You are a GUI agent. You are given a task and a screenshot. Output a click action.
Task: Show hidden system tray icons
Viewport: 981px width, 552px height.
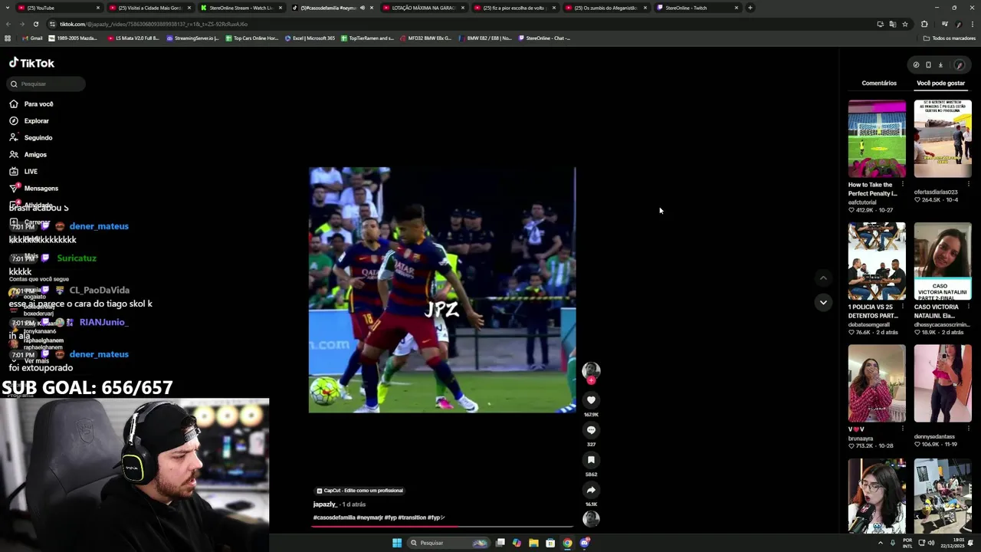click(880, 543)
